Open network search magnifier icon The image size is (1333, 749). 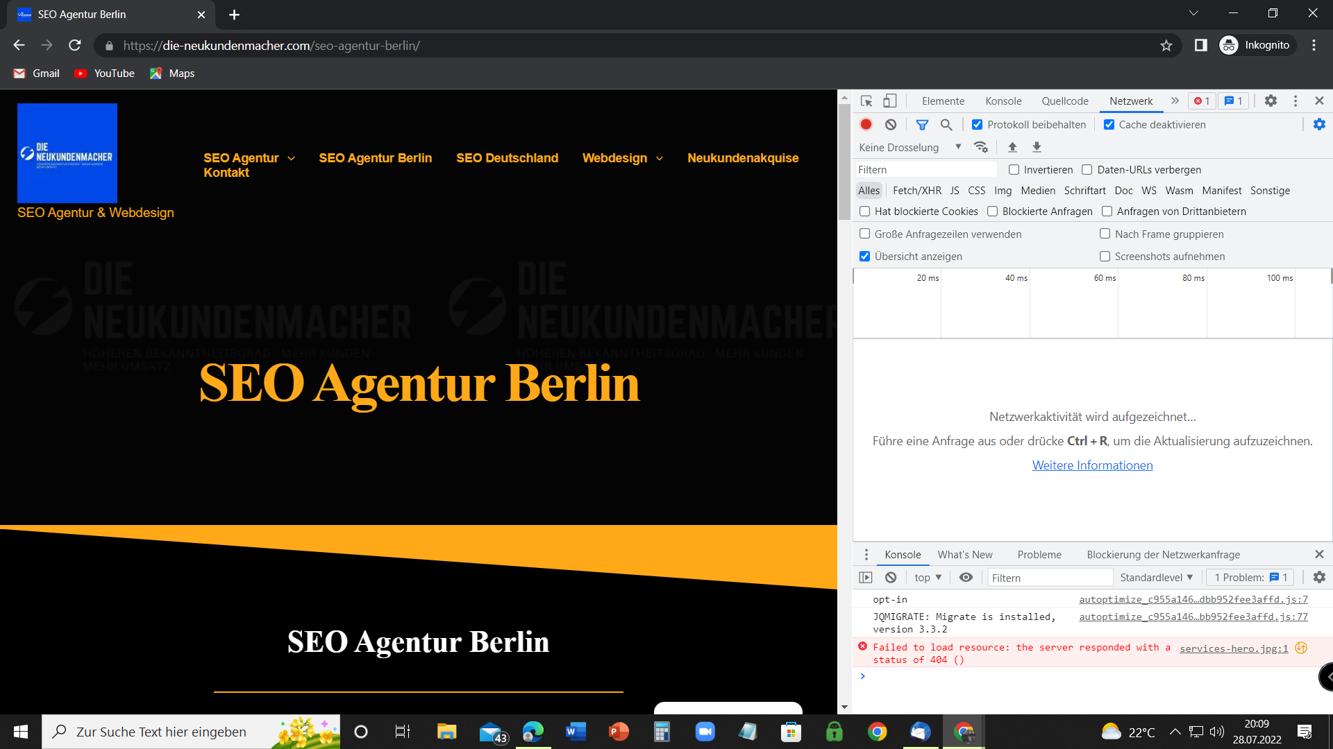[x=946, y=125]
